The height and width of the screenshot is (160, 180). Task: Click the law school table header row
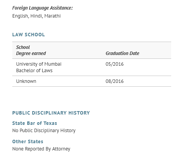[x=92, y=50]
